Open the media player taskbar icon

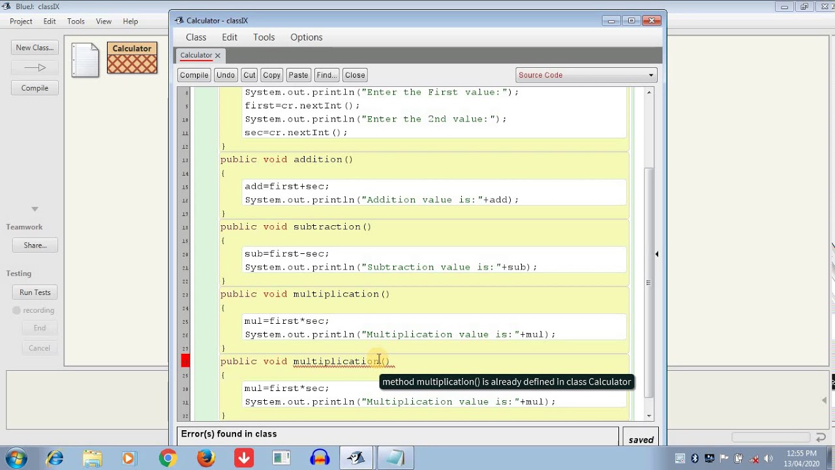(129, 458)
